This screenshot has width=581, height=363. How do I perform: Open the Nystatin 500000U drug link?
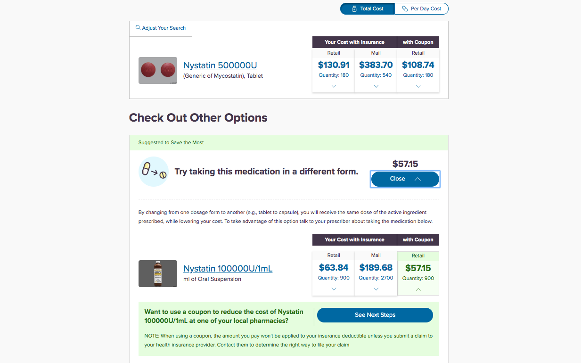pyautogui.click(x=220, y=66)
